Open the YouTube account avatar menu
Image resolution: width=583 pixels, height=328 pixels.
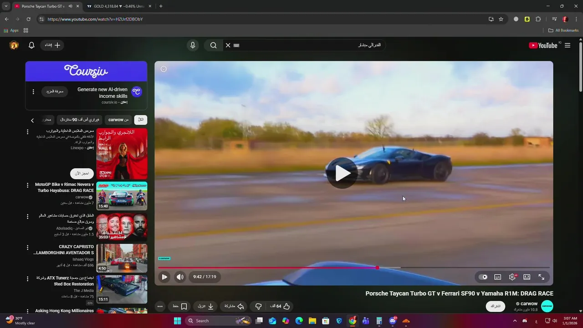pos(14,45)
